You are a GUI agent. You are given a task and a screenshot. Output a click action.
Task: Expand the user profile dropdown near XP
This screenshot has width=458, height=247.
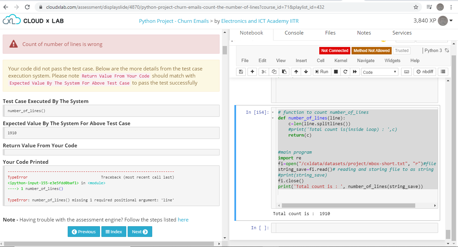click(451, 21)
